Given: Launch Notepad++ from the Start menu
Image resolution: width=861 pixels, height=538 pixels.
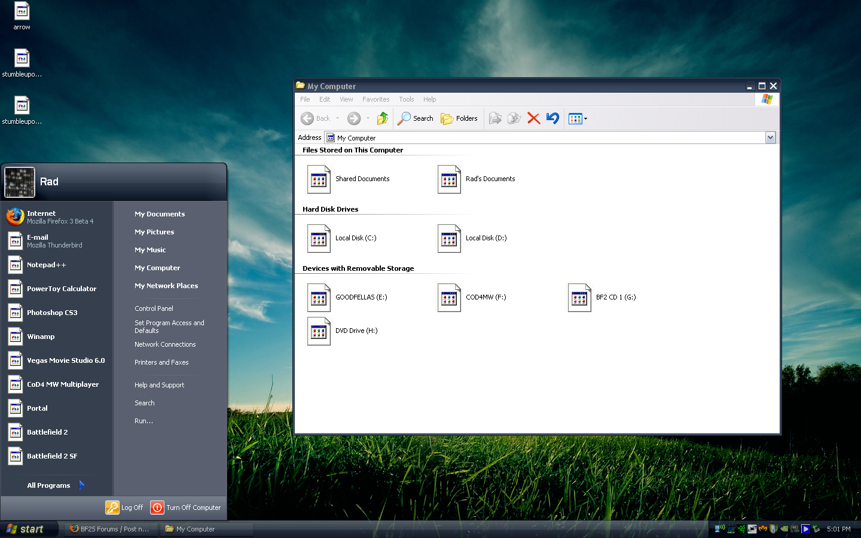Looking at the screenshot, I should [57, 265].
